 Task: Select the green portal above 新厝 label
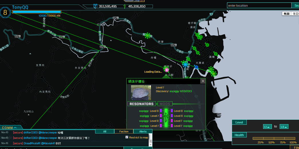[x=147, y=36]
